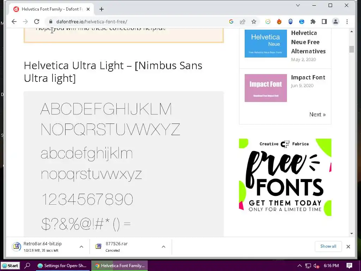Open the notification center icon
Image resolution: width=361 pixels, height=271 pixels.
(349, 266)
